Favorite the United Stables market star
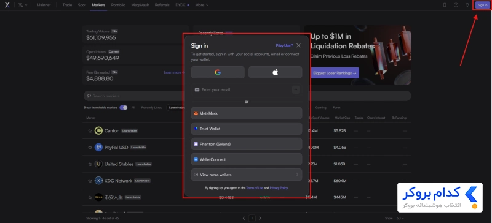Viewport: 492px width, 223px height. (90, 164)
